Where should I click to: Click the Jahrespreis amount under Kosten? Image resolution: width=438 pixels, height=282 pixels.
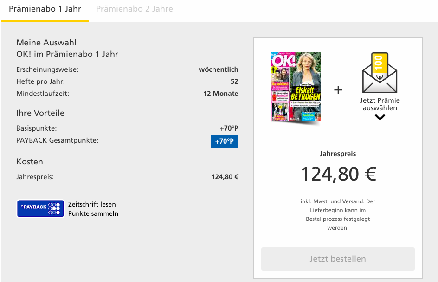(x=225, y=177)
